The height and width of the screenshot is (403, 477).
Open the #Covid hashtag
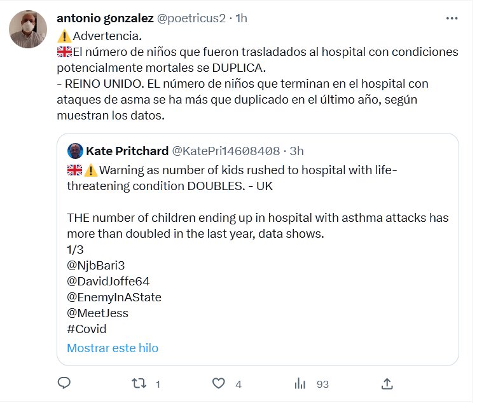point(86,329)
